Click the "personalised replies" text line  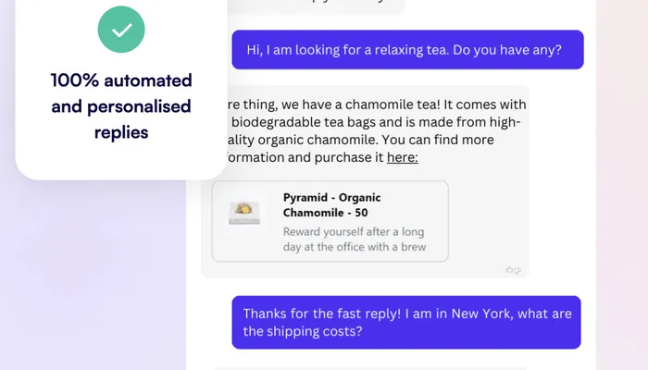coord(121,119)
